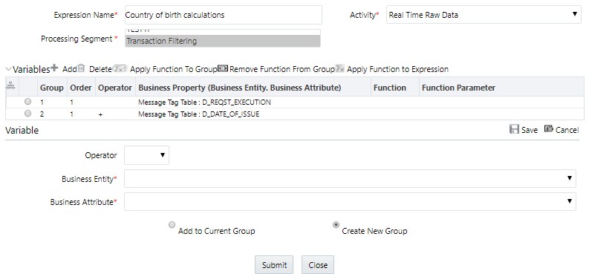
Task: Click the grid icon in table header corner
Action: (x=11, y=86)
